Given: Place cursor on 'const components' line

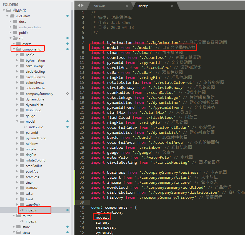Looking at the screenshot, I should (114, 207).
